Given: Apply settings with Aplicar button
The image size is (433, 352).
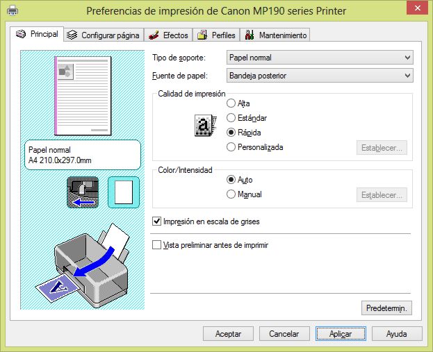Looking at the screenshot, I should 341,334.
